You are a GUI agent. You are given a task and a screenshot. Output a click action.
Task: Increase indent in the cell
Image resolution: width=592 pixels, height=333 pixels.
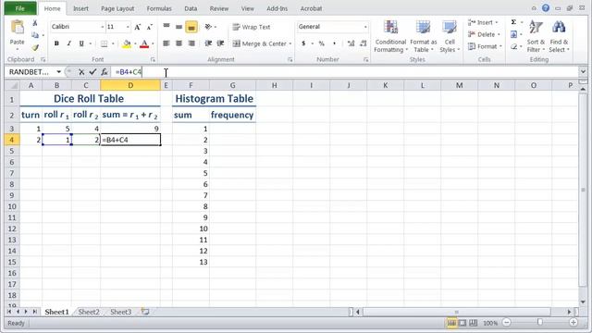pyautogui.click(x=220, y=43)
